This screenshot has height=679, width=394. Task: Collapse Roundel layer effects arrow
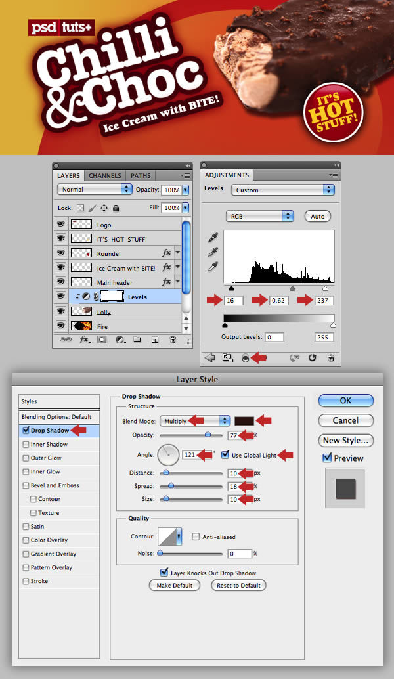tap(177, 252)
